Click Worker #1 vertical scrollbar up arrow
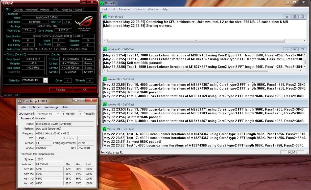Screen dimensions: 311x190 [x=304, y=55]
